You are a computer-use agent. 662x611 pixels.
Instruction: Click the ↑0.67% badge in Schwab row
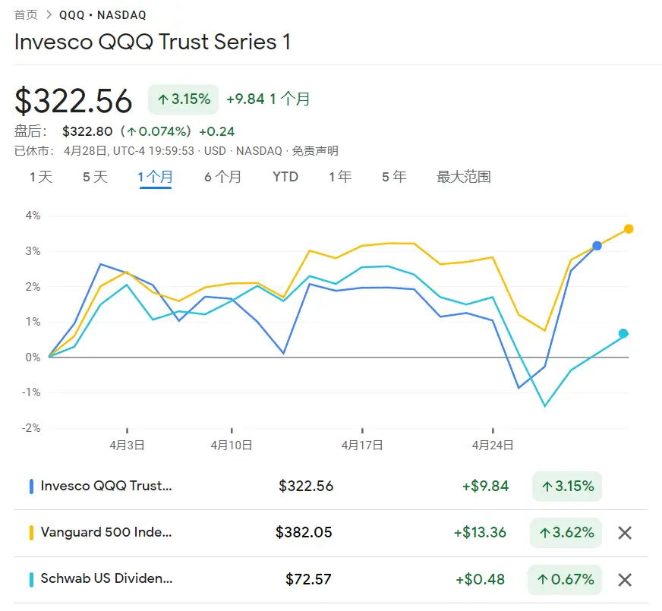pyautogui.click(x=565, y=579)
